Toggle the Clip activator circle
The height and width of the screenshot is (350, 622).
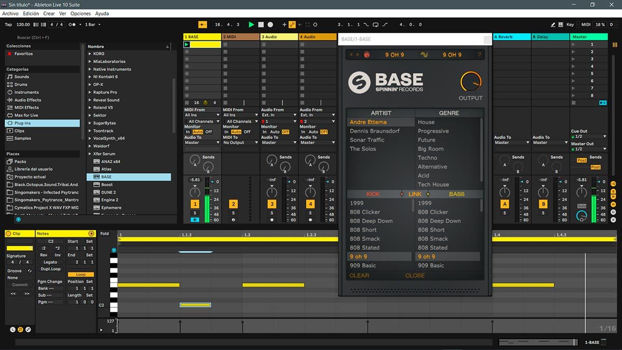coord(8,234)
